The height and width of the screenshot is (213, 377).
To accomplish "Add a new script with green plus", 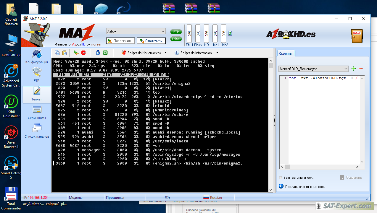I will pos(354,69).
